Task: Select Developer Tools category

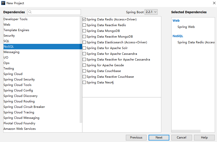Action: click(x=15, y=19)
